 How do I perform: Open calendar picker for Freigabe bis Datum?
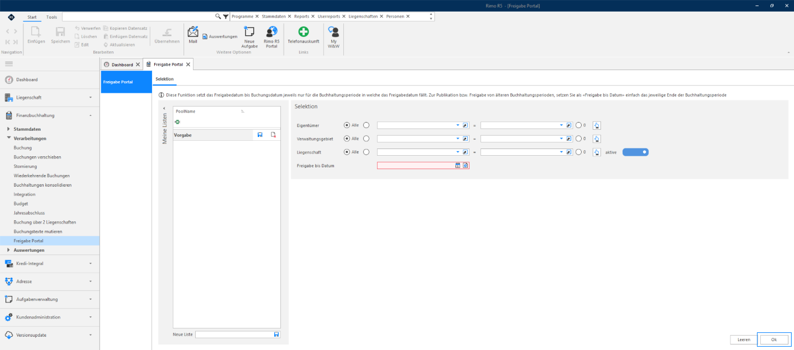click(458, 166)
